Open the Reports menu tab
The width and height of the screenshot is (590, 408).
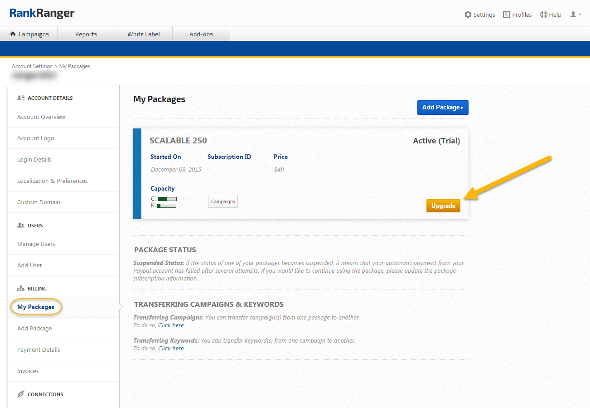coord(86,34)
